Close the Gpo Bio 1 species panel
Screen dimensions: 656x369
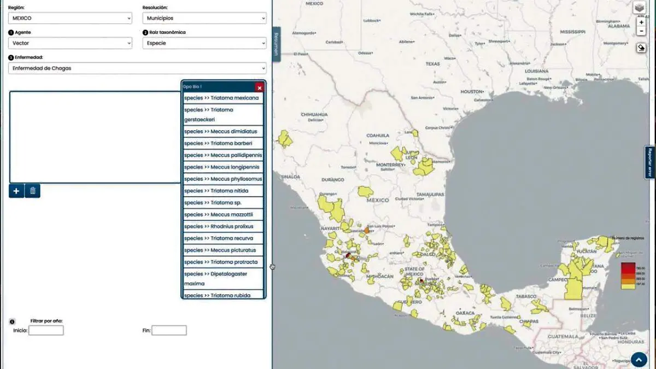(260, 87)
